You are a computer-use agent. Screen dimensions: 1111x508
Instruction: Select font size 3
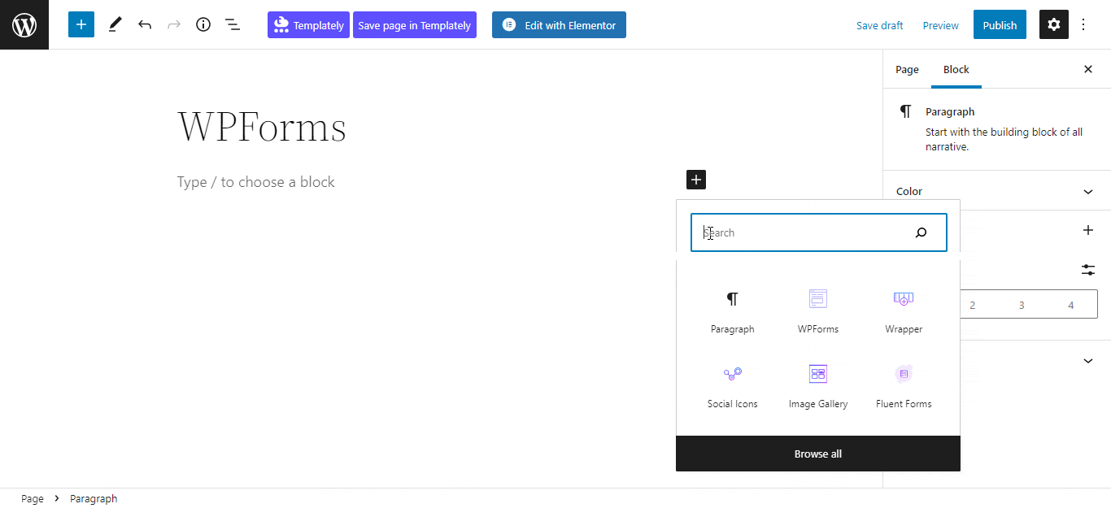pos(1022,305)
